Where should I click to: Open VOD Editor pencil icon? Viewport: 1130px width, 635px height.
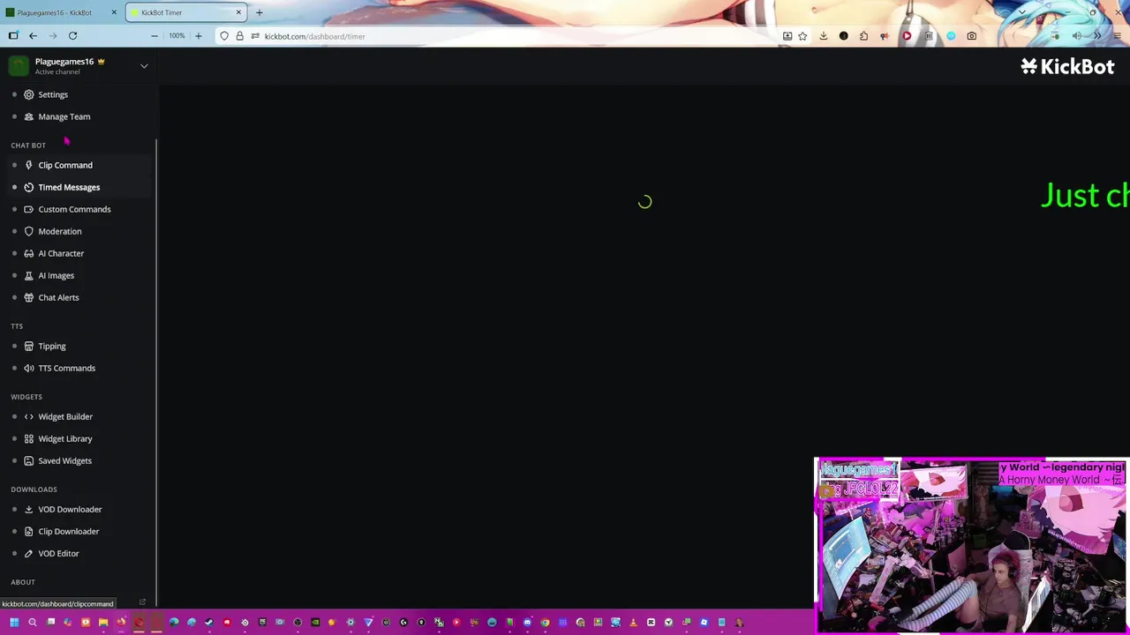(29, 553)
